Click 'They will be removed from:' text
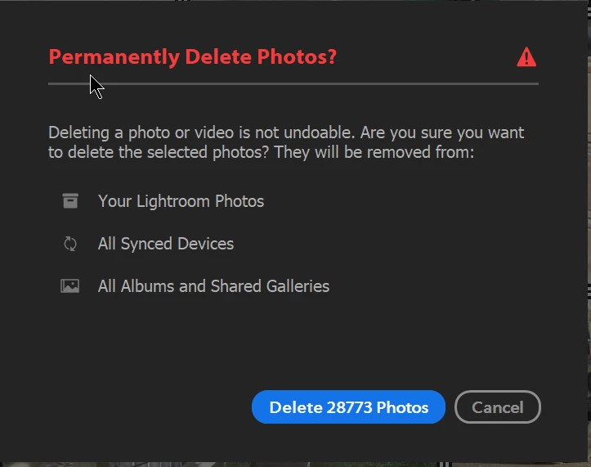 click(374, 152)
